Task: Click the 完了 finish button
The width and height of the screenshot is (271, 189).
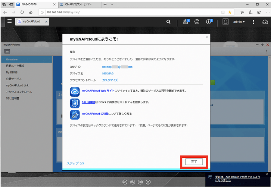Action: pyautogui.click(x=194, y=162)
